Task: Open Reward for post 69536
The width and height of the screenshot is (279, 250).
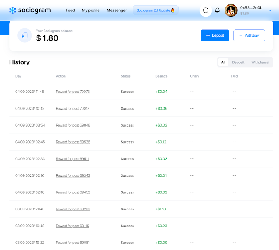Action: (73, 142)
